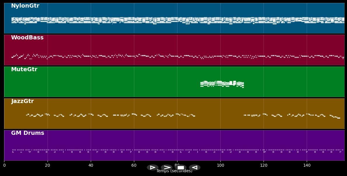
Task: Jump to the 40 second axis label
Action: 91,165
